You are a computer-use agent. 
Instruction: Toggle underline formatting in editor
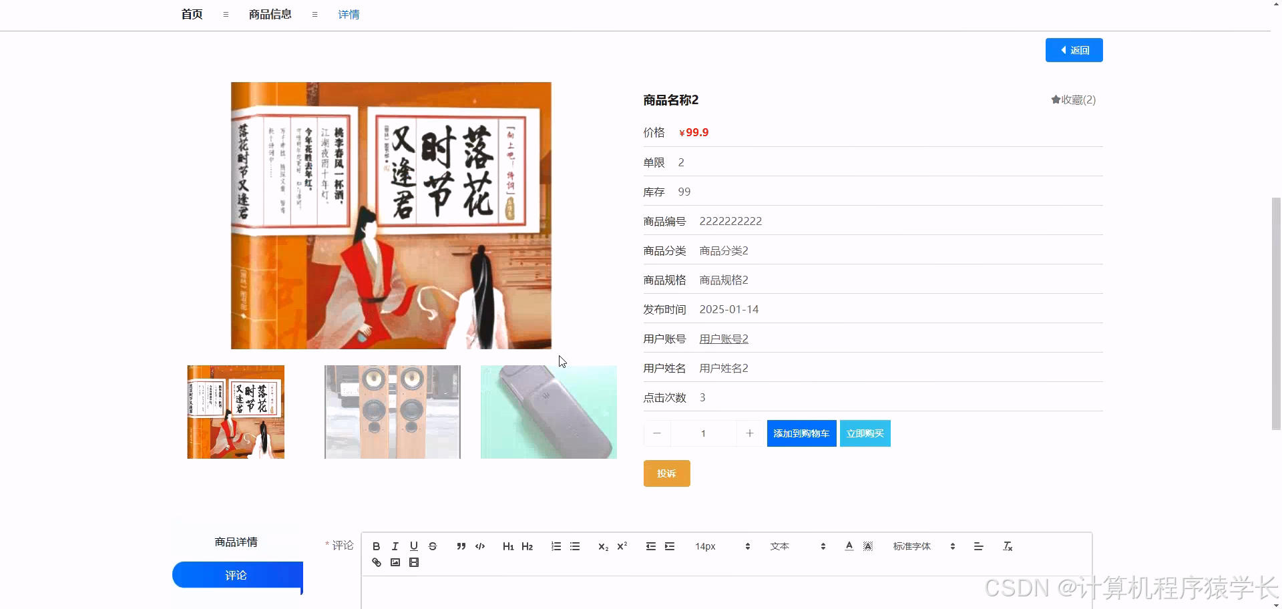point(413,546)
